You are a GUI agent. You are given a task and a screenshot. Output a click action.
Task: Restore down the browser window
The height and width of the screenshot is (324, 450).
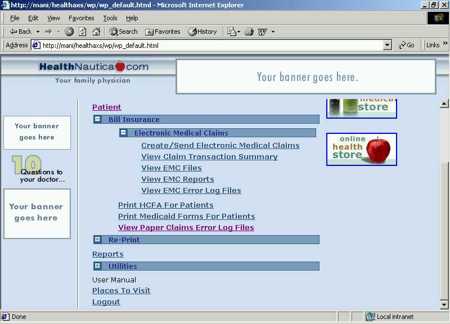click(434, 5)
